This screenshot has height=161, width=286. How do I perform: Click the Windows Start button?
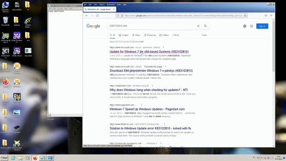pyautogui.click(x=4, y=158)
